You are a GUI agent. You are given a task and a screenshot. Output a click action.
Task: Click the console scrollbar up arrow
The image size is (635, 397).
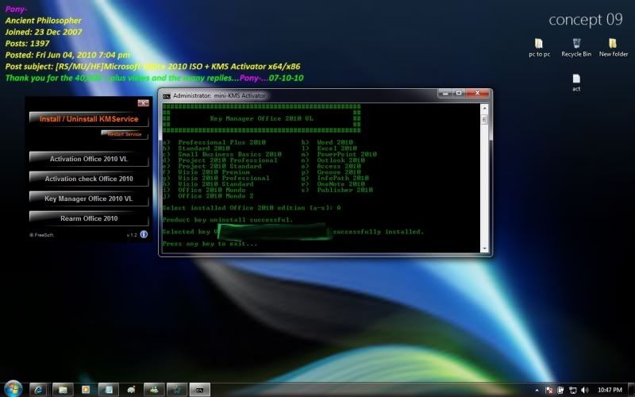tap(484, 108)
